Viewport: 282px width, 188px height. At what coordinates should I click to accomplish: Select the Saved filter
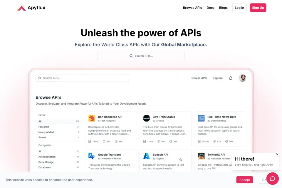click(x=59, y=137)
